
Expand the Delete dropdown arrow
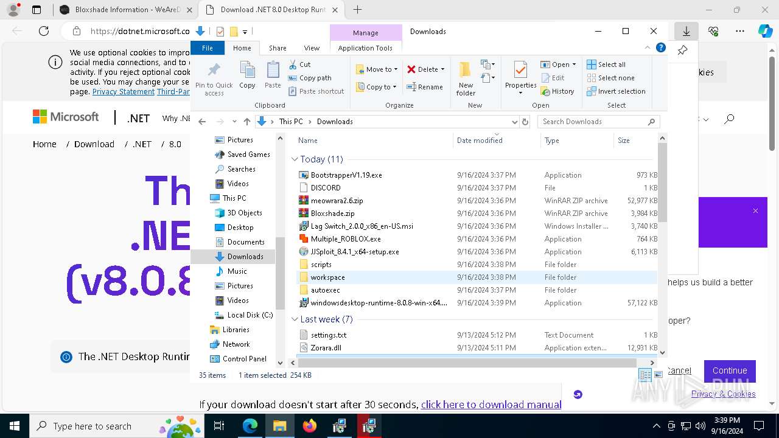pos(442,69)
